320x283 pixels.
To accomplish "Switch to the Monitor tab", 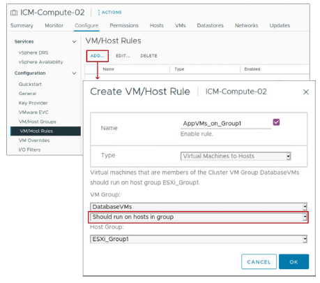I will click(x=54, y=26).
